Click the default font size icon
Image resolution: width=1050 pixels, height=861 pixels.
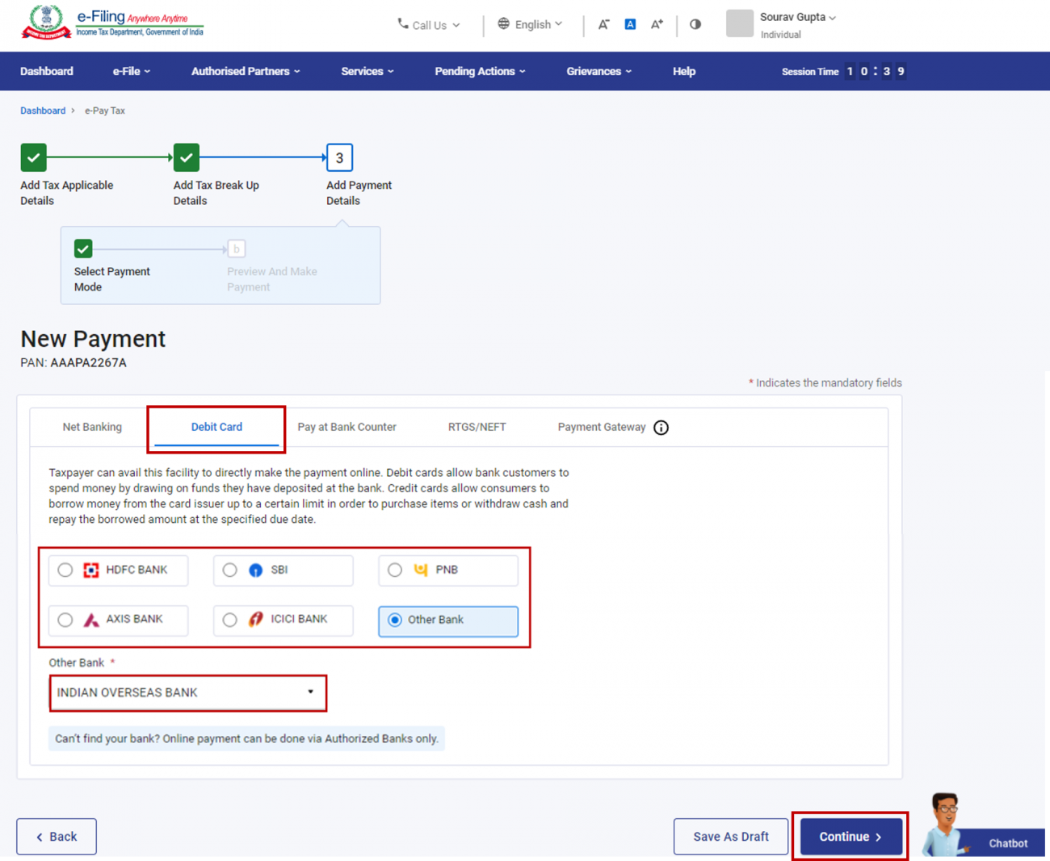coord(630,24)
